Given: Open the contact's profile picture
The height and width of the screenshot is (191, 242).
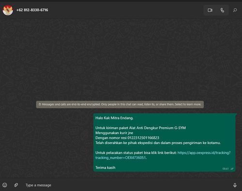Looking at the screenshot, I should pos(8,10).
